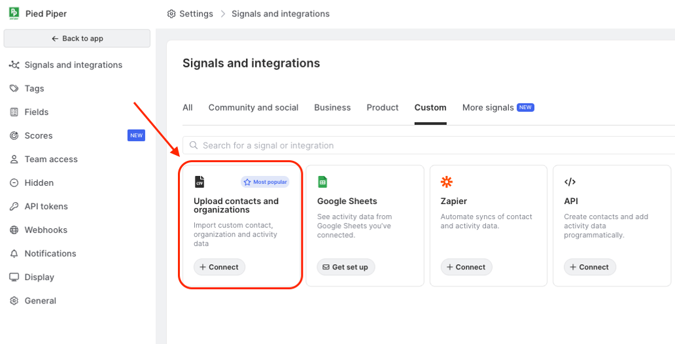Click the Google Sheets card title

click(x=347, y=201)
